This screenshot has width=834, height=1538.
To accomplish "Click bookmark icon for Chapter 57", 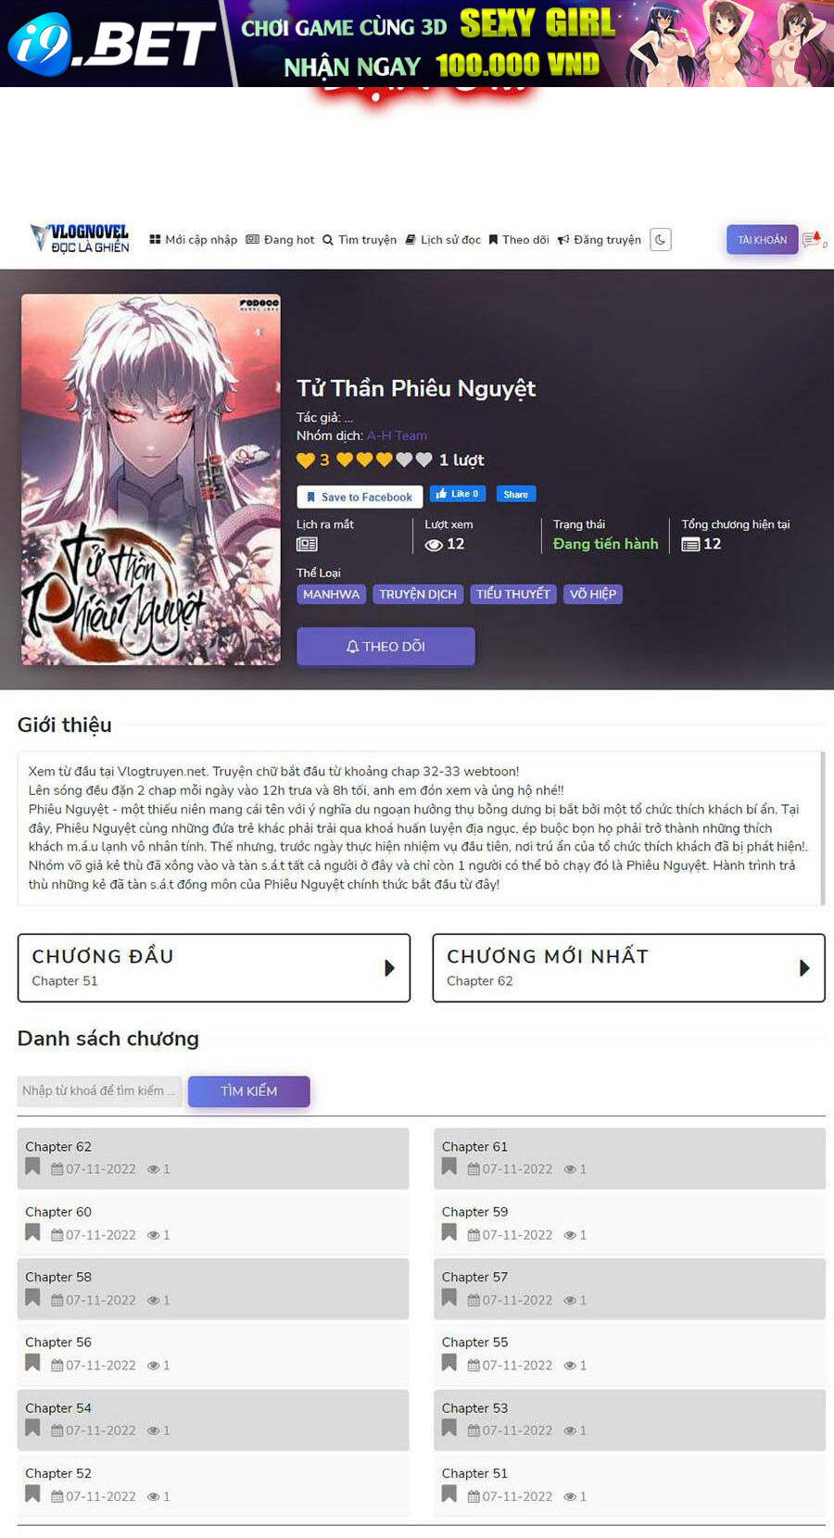I will tap(449, 1297).
